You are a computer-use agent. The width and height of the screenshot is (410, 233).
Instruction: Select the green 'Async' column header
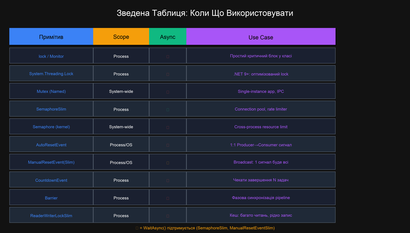168,37
